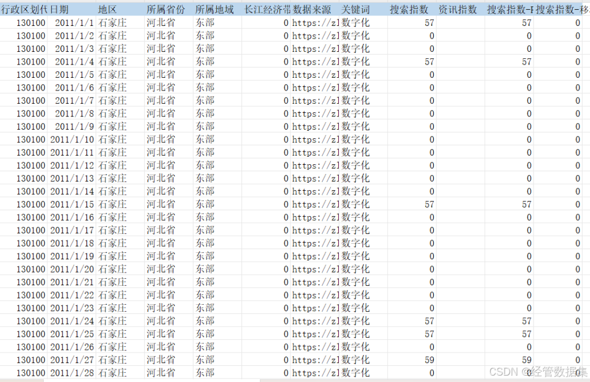Select the 搜索指数 column header
The height and width of the screenshot is (382, 590).
(x=411, y=9)
